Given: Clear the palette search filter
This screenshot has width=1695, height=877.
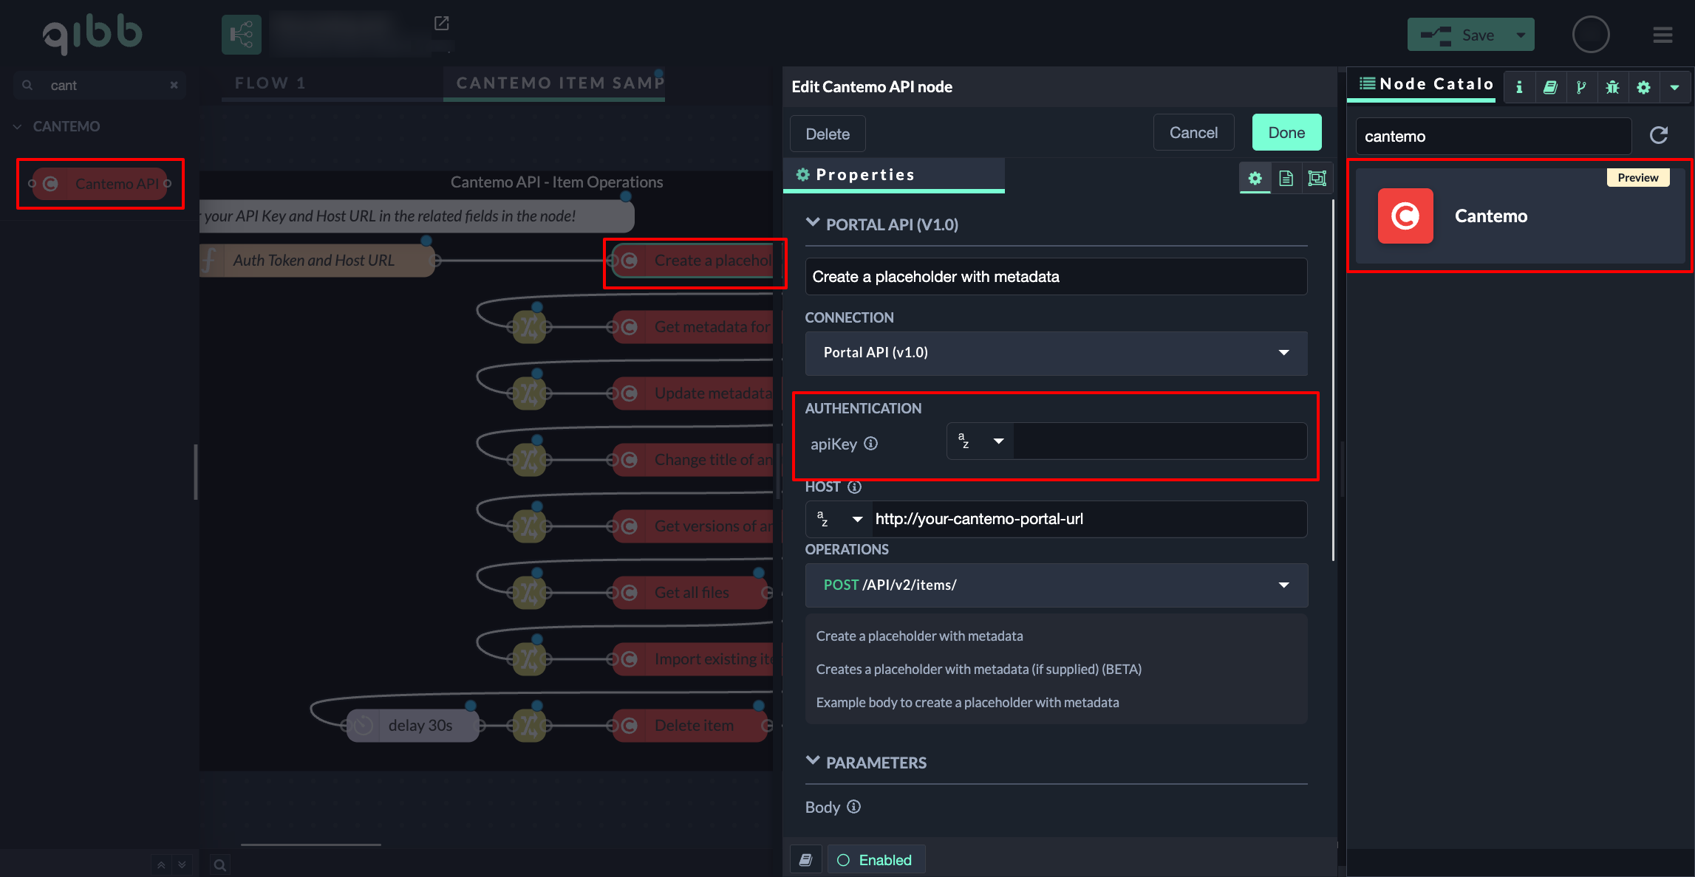Looking at the screenshot, I should [x=174, y=85].
